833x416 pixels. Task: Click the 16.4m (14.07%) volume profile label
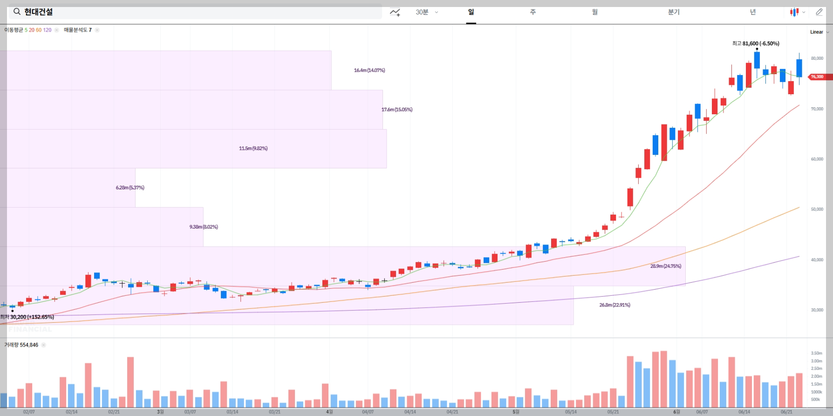tap(369, 70)
